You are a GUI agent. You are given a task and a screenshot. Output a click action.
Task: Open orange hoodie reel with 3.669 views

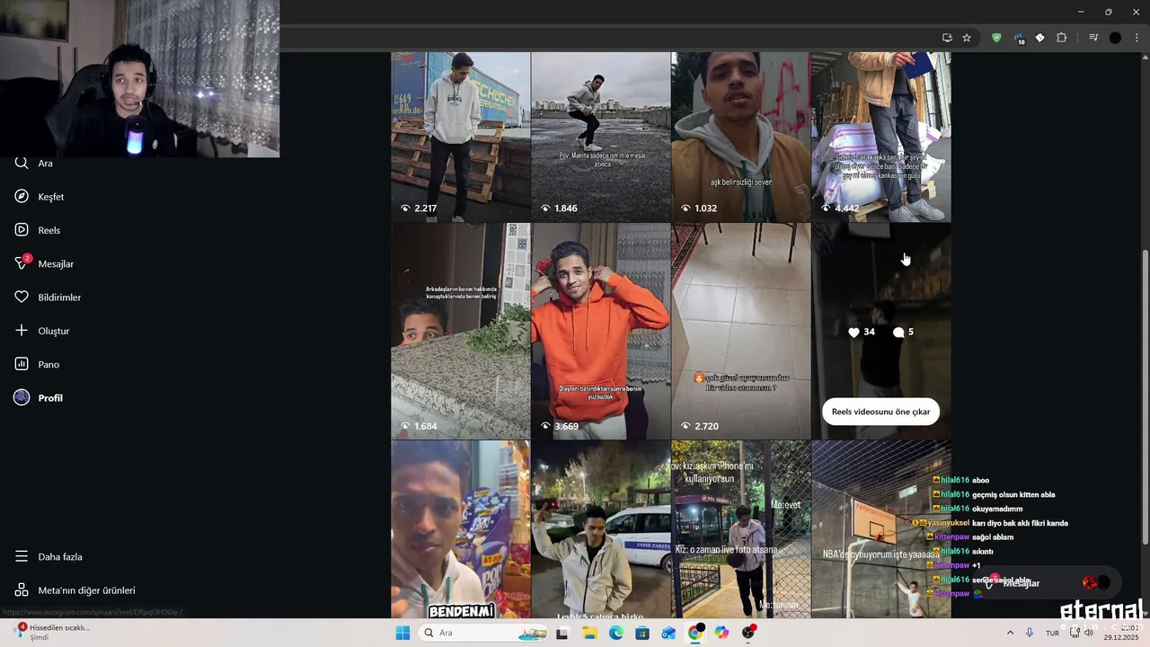[x=600, y=331]
